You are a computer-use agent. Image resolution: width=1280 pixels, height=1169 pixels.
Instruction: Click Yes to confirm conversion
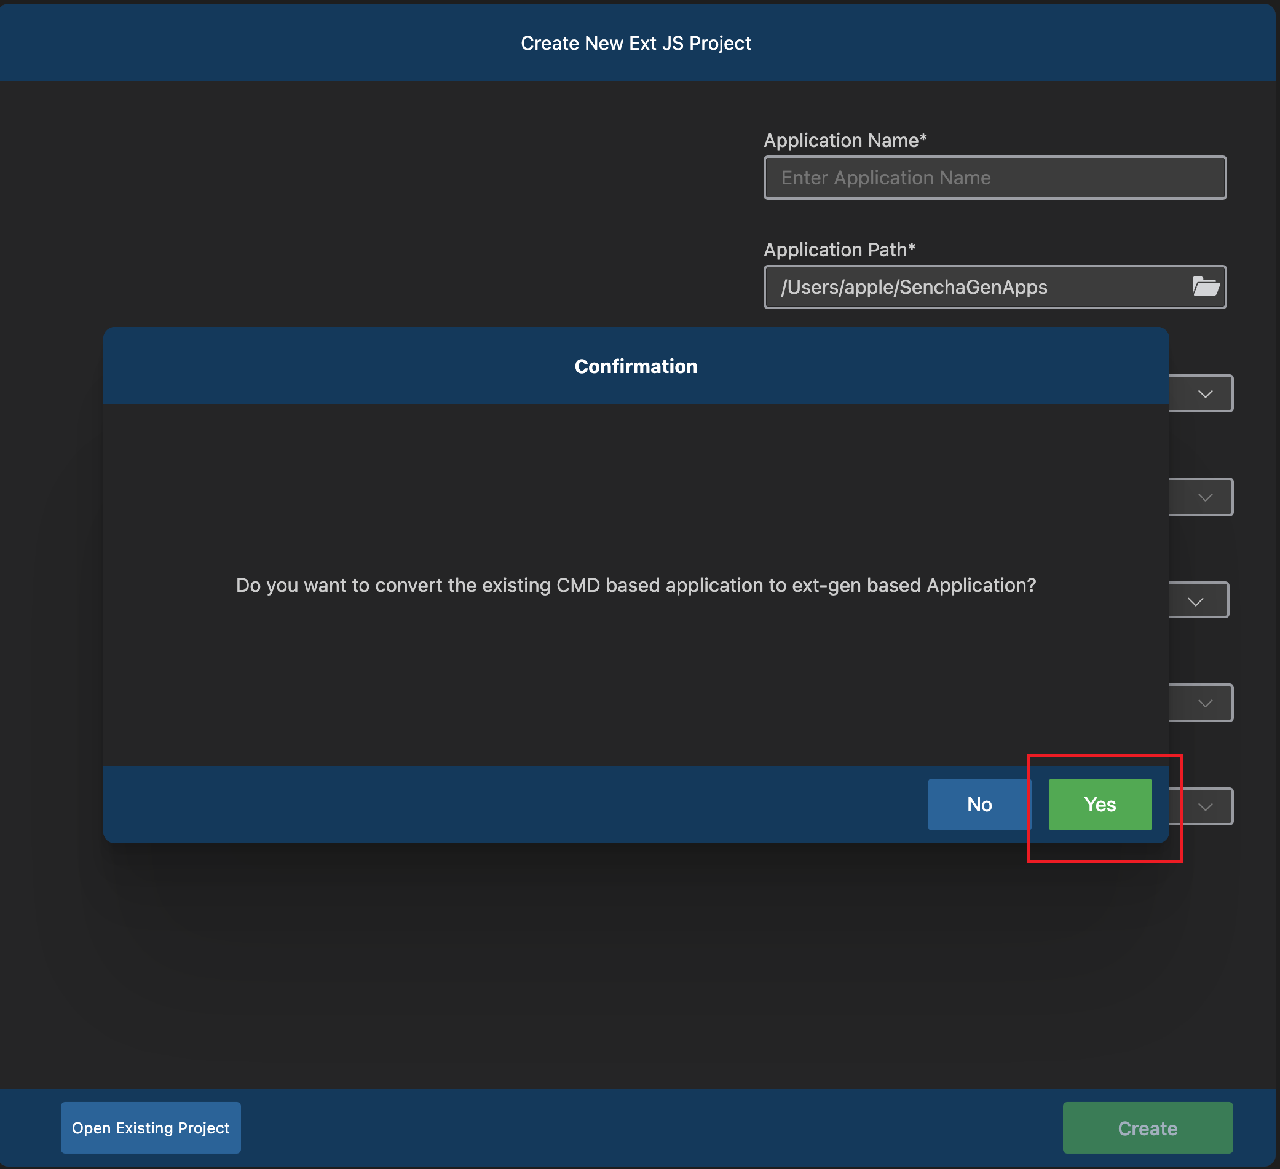click(x=1099, y=804)
